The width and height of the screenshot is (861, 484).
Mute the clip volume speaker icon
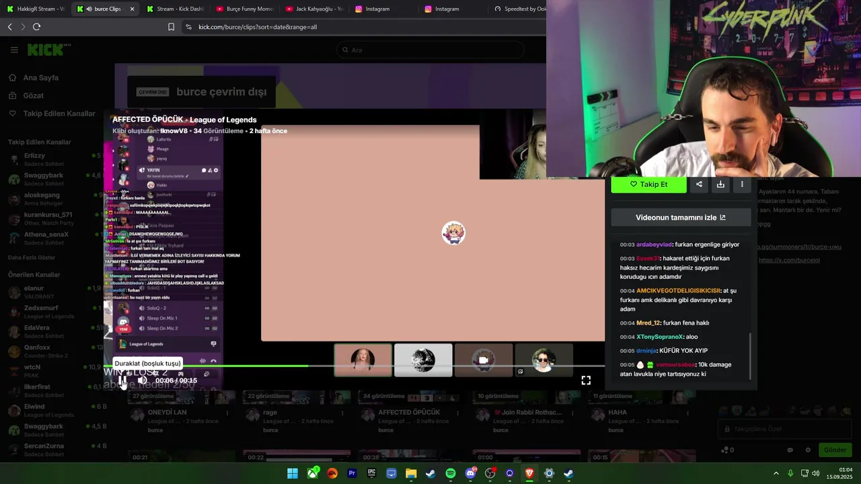click(143, 380)
